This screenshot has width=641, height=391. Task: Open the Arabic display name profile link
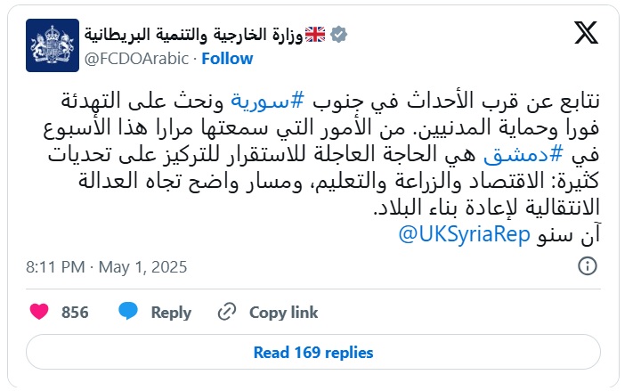click(x=193, y=35)
